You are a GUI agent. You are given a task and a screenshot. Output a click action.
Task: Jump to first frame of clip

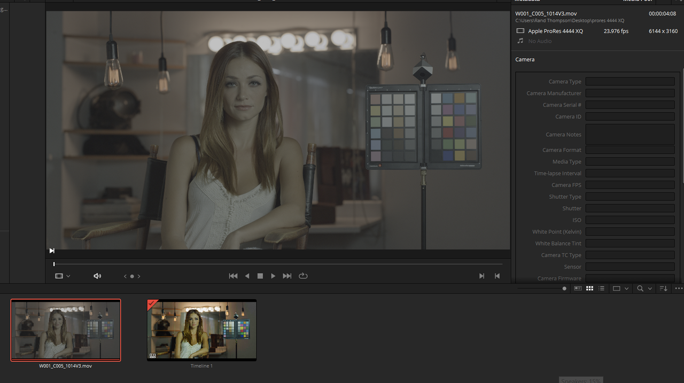233,276
